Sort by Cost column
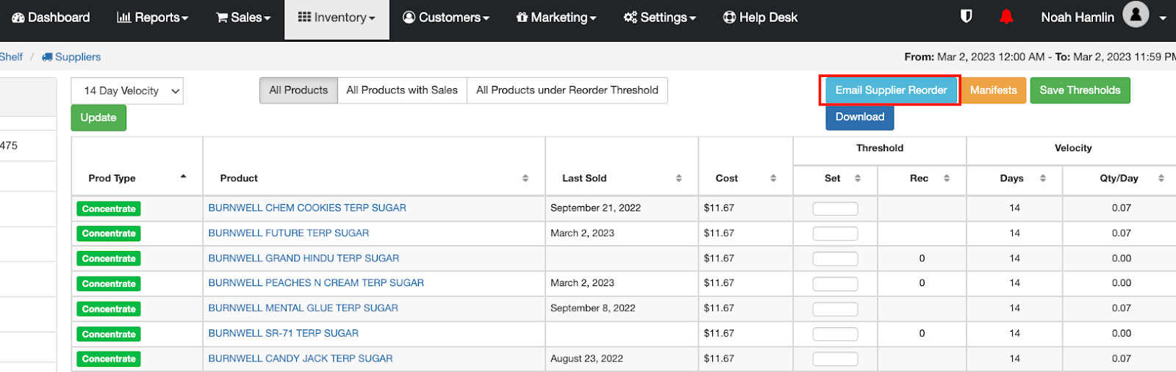1176x372 pixels. click(x=746, y=178)
